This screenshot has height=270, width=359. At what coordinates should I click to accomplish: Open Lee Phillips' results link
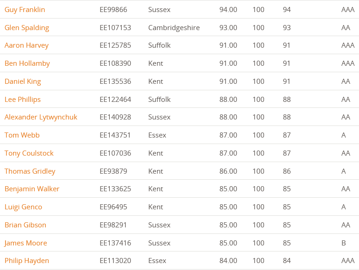tap(23, 100)
